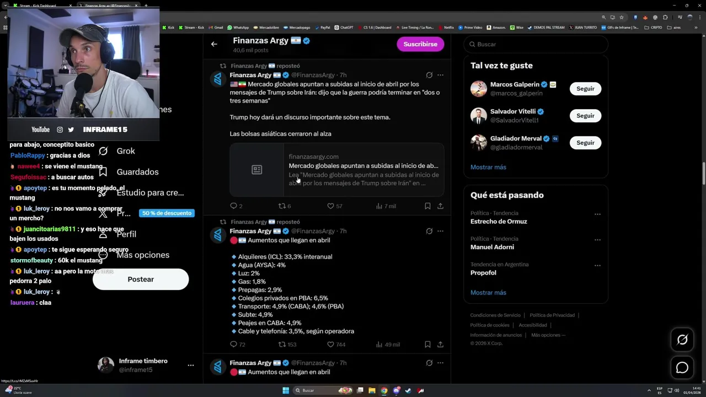Screen dimensions: 706x397
Task: Open more menu on the Mercado globales post
Action: 440,75
